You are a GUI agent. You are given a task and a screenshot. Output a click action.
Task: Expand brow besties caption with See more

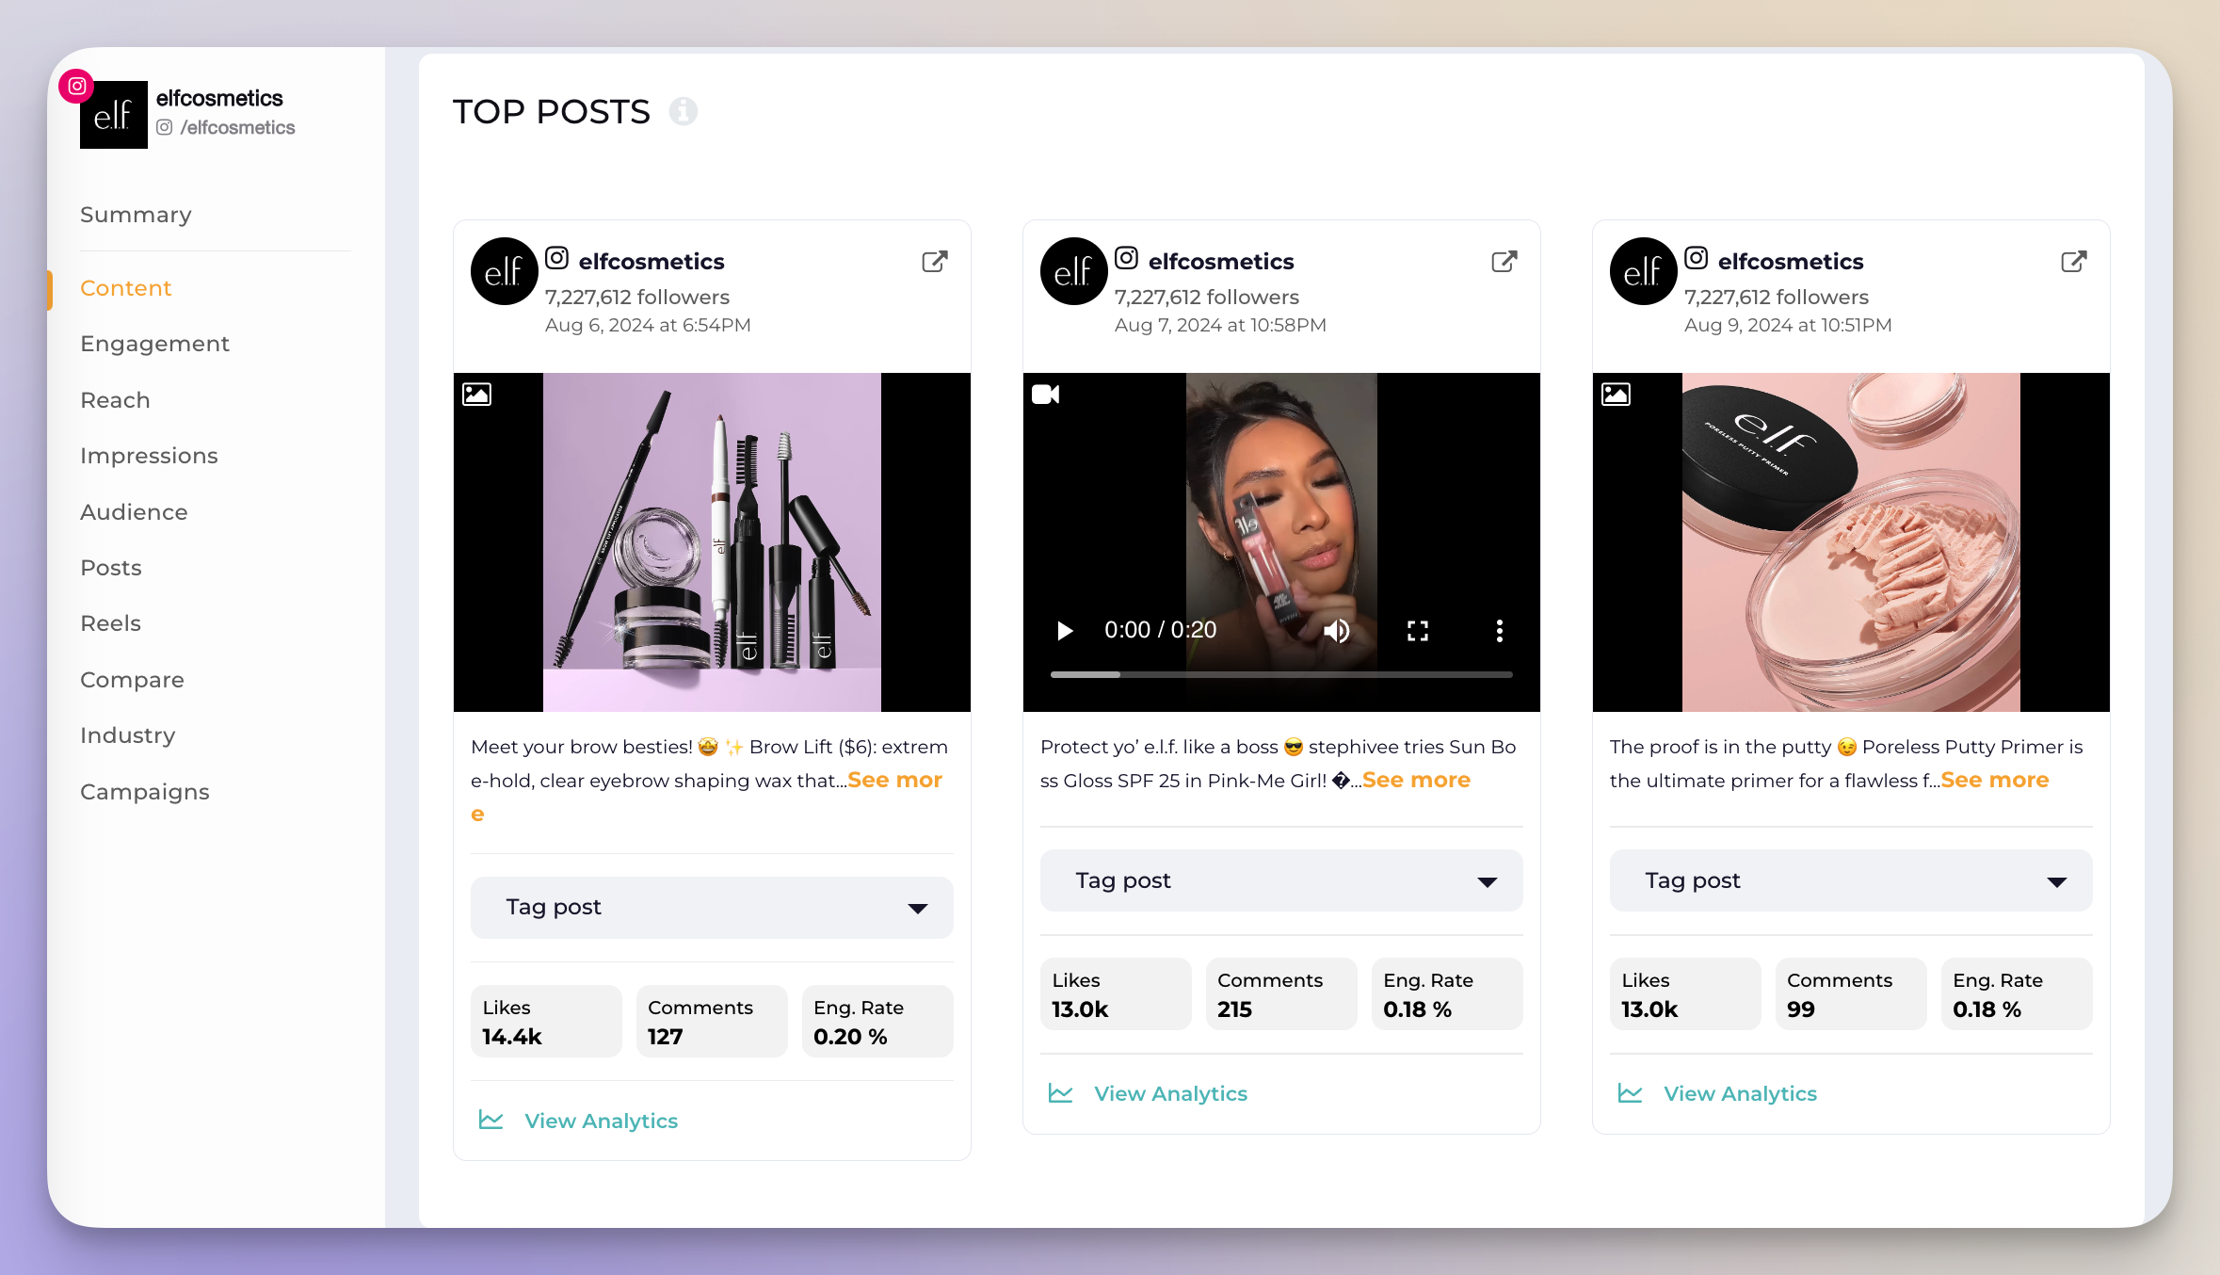894,780
